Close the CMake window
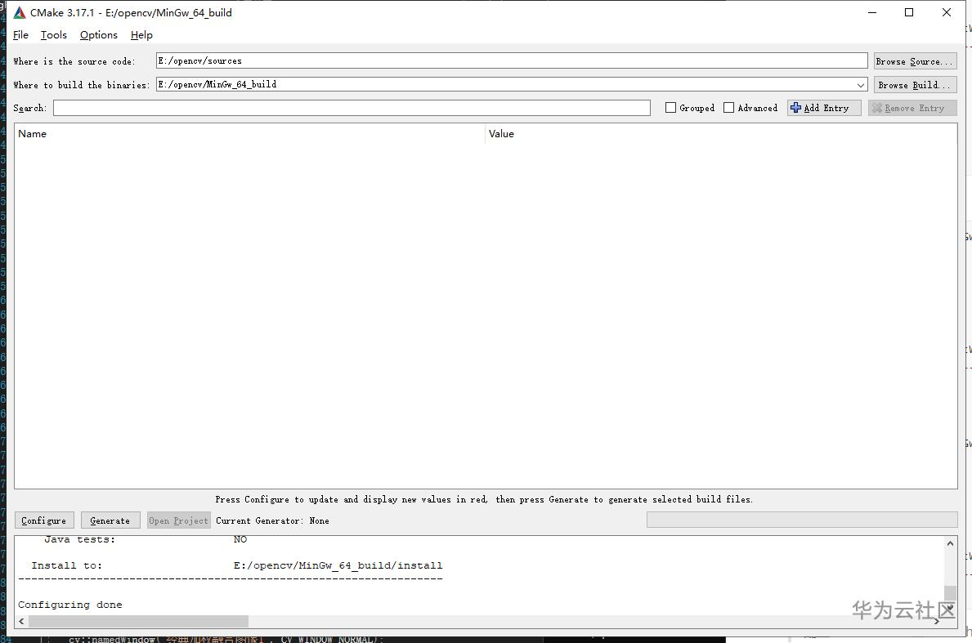Viewport: 972px width, 643px height. point(947,12)
